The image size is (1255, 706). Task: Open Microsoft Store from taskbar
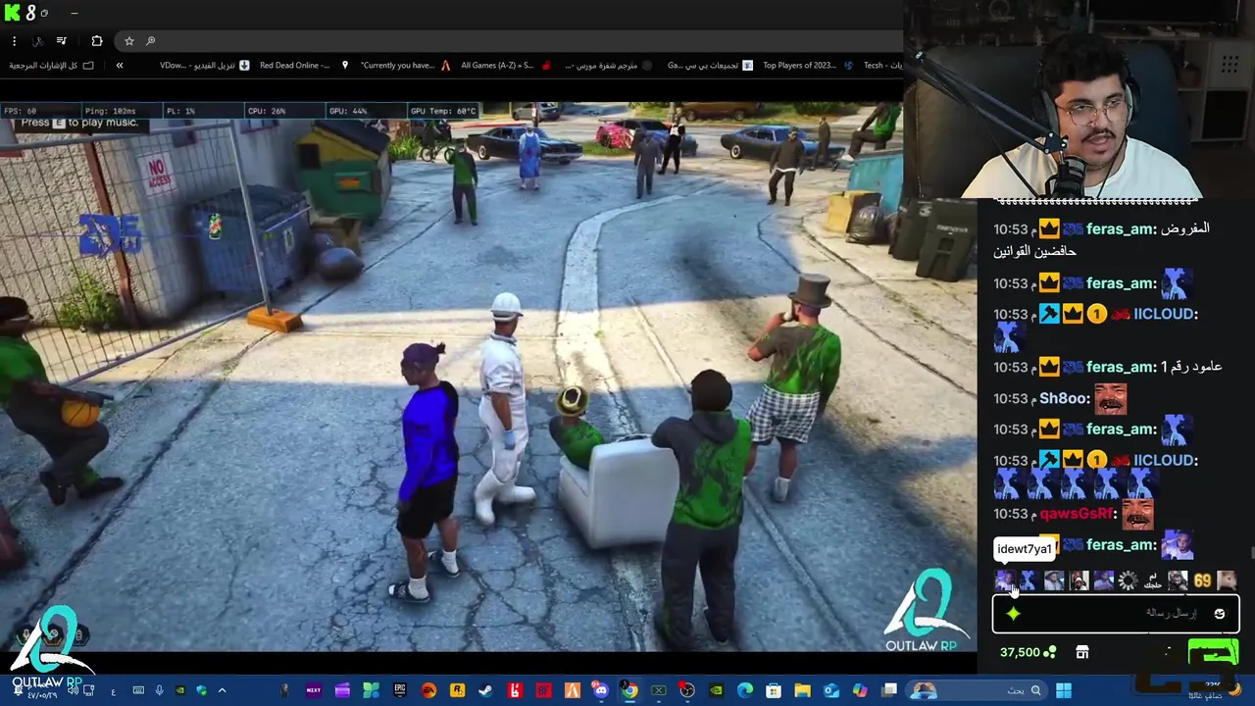(774, 690)
